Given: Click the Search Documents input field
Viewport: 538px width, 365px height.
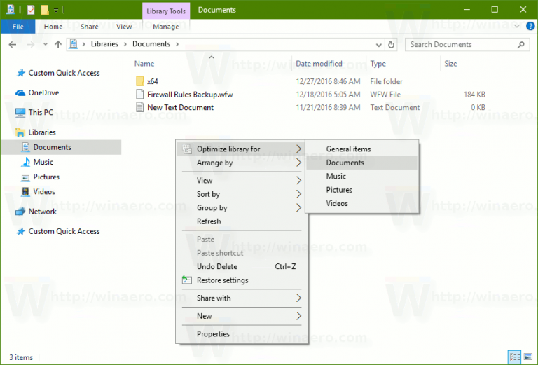Looking at the screenshot, I should click(462, 44).
